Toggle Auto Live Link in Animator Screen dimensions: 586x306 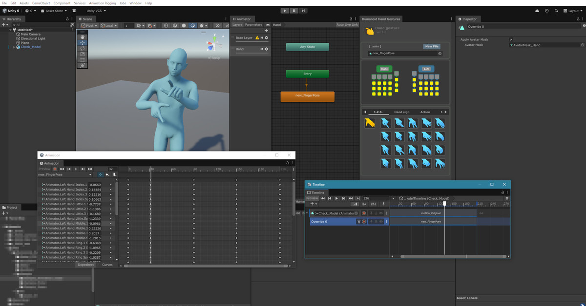[x=347, y=25]
